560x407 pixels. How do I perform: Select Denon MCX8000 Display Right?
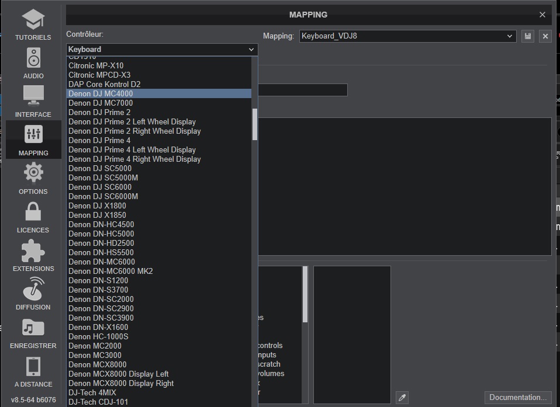click(x=159, y=384)
